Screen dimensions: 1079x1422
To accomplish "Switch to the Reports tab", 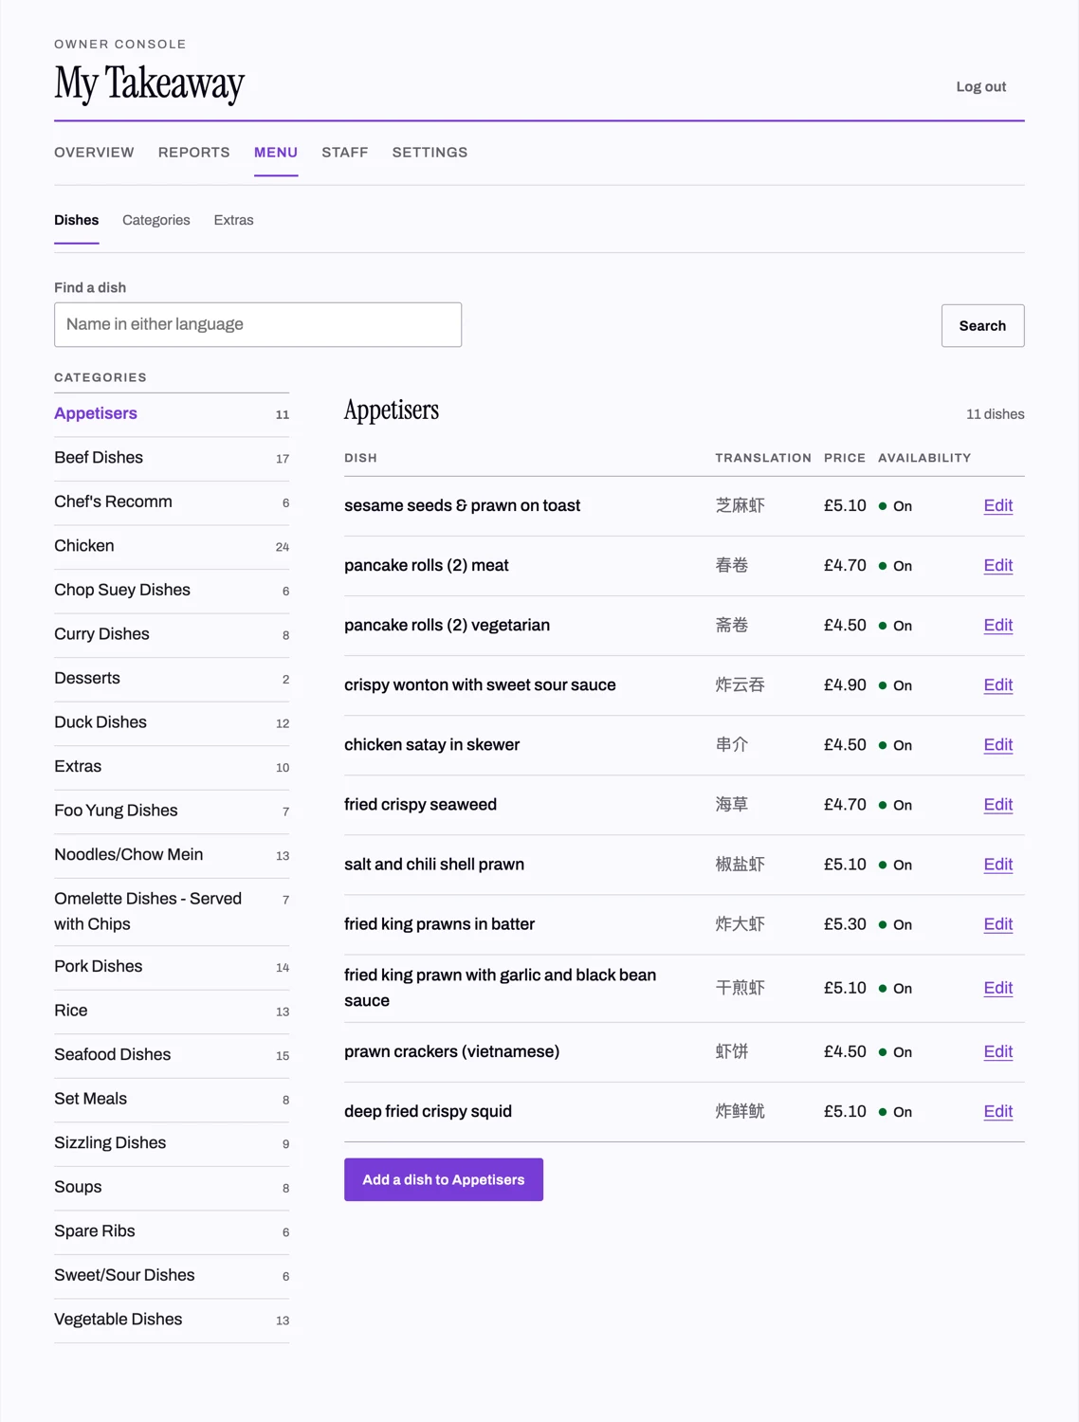I will (x=194, y=153).
